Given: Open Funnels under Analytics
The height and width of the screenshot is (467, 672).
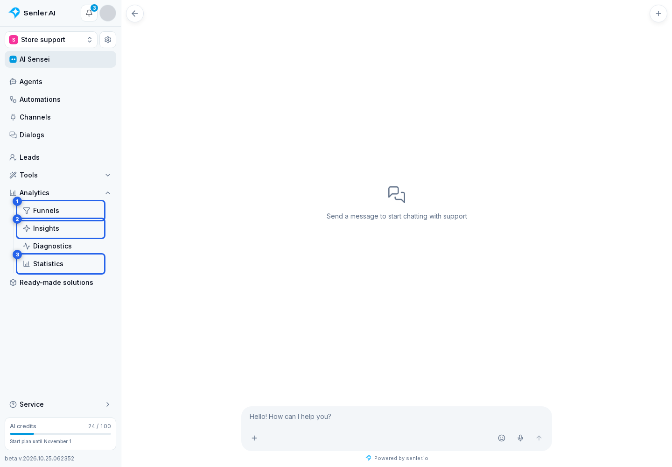Looking at the screenshot, I should tap(61, 211).
